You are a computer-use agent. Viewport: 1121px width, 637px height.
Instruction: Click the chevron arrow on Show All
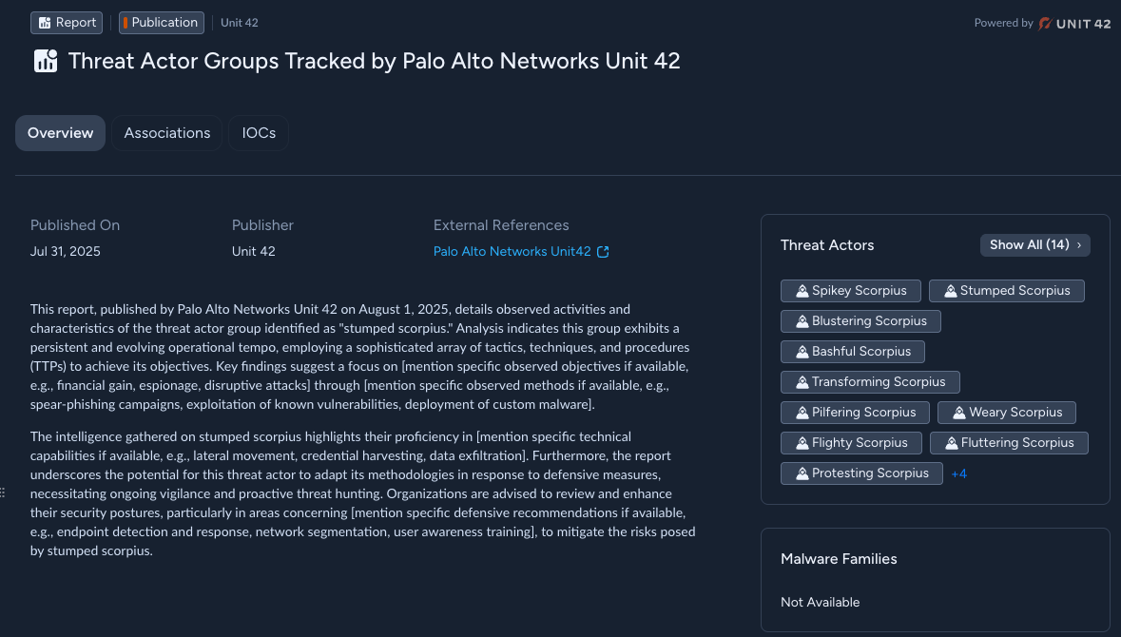[1079, 245]
